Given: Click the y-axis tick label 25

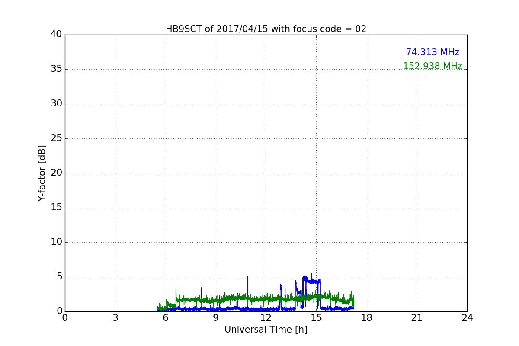Looking at the screenshot, I should click(x=56, y=138).
